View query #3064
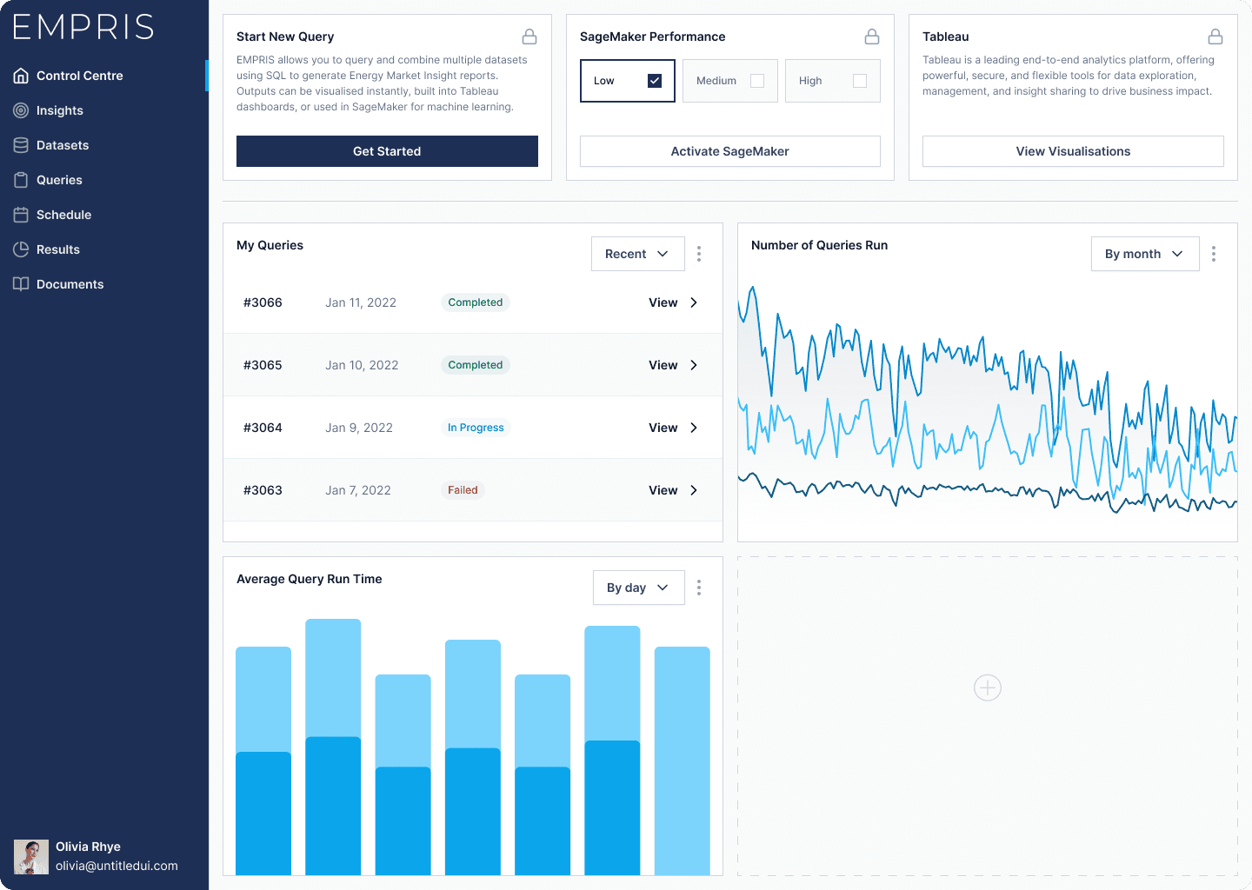This screenshot has width=1252, height=890. (x=663, y=428)
